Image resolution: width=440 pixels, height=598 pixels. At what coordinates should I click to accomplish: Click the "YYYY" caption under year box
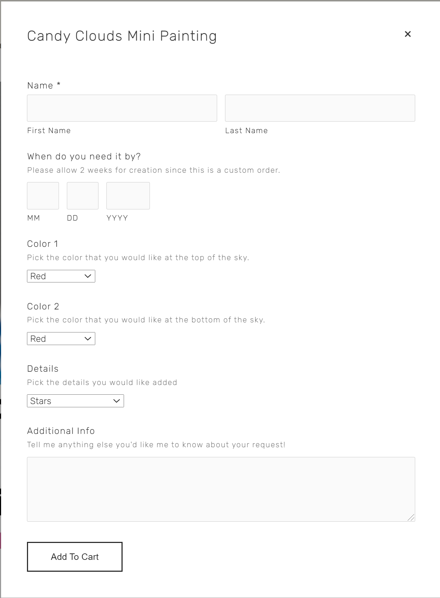point(117,218)
